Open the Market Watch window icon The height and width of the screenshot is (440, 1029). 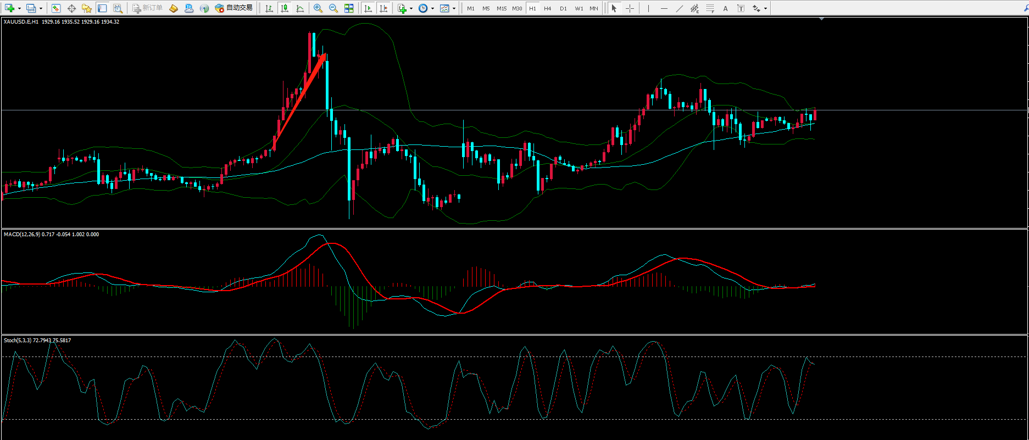(55, 8)
